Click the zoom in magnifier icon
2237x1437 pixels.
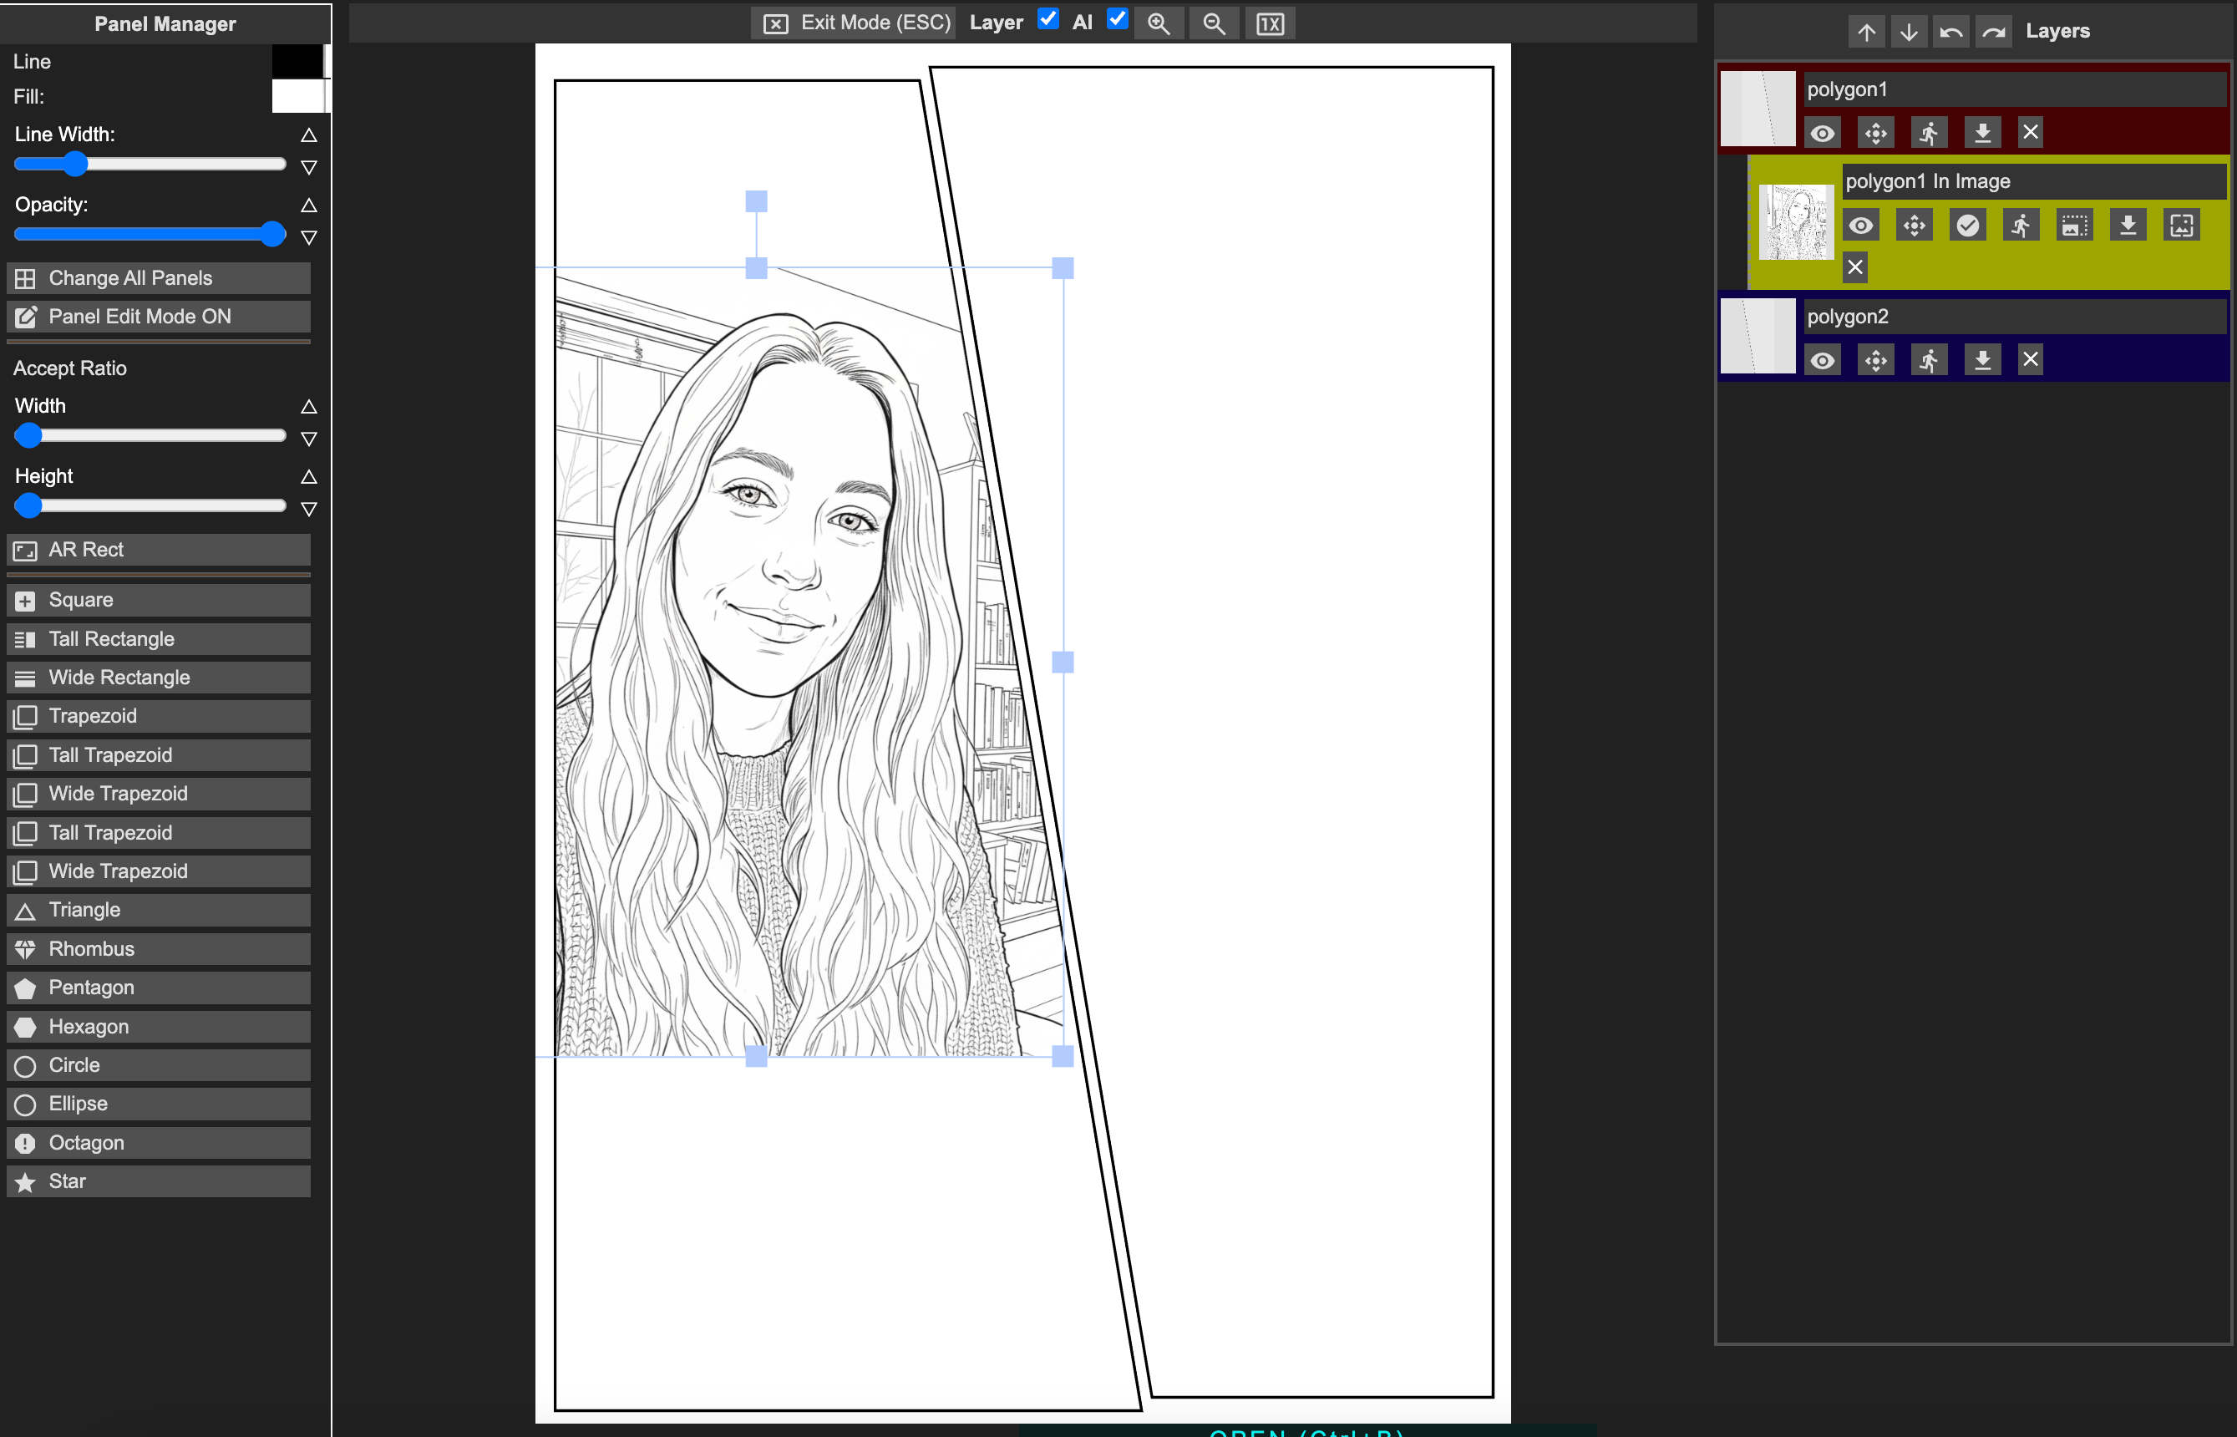tap(1159, 23)
